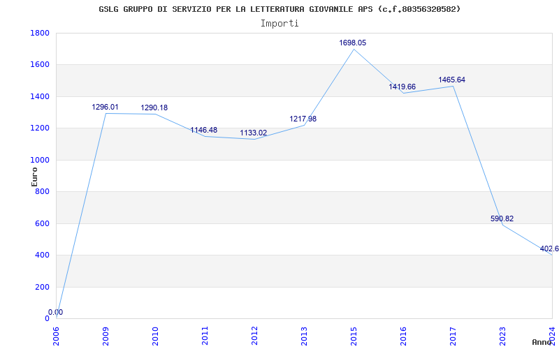
Task: Click the 2012 x-axis year label
Action: (254, 336)
